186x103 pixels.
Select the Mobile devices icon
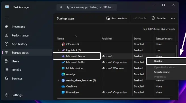click(x=63, y=68)
